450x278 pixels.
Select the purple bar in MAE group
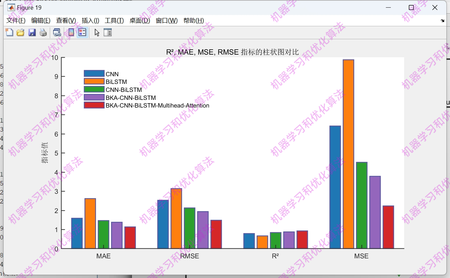[117, 235]
